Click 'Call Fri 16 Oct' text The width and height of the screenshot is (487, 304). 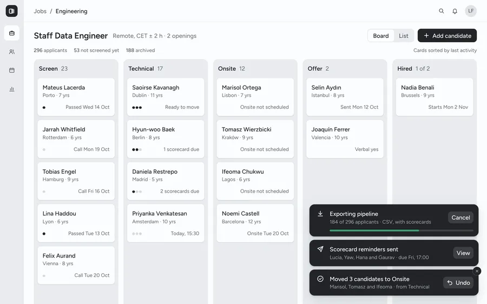click(94, 191)
